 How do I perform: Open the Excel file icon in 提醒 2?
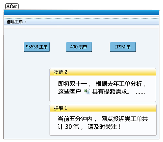[x=87, y=91]
